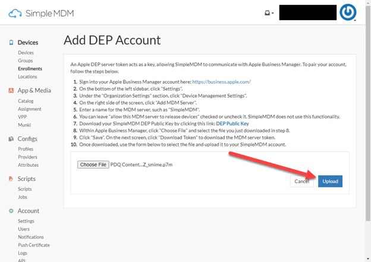371x262 pixels.
Task: Go to the Devices sub-link
Action: click(x=26, y=52)
